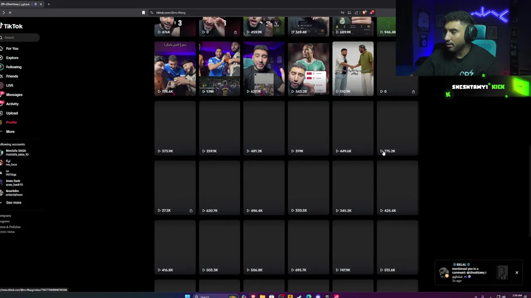Open the video with 449.6K views

click(x=353, y=128)
